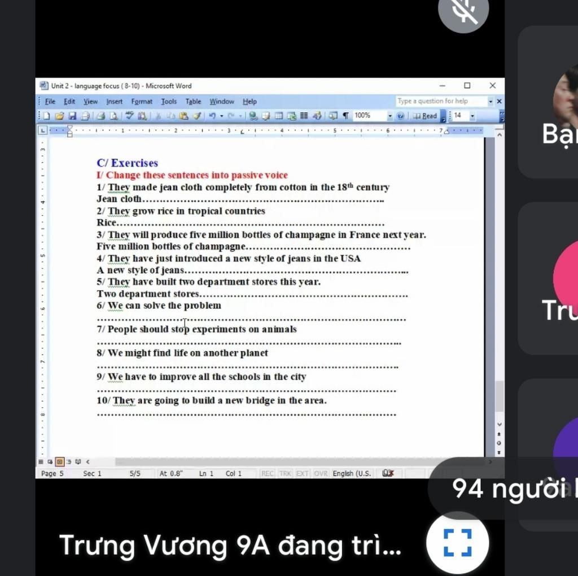Copy selection with Copy icon

[x=170, y=116]
